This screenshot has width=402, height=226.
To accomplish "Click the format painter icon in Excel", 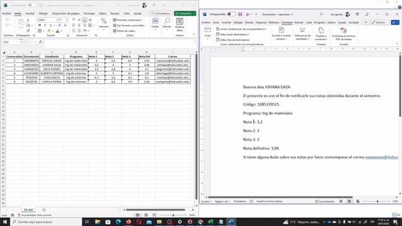I will tap(28, 31).
